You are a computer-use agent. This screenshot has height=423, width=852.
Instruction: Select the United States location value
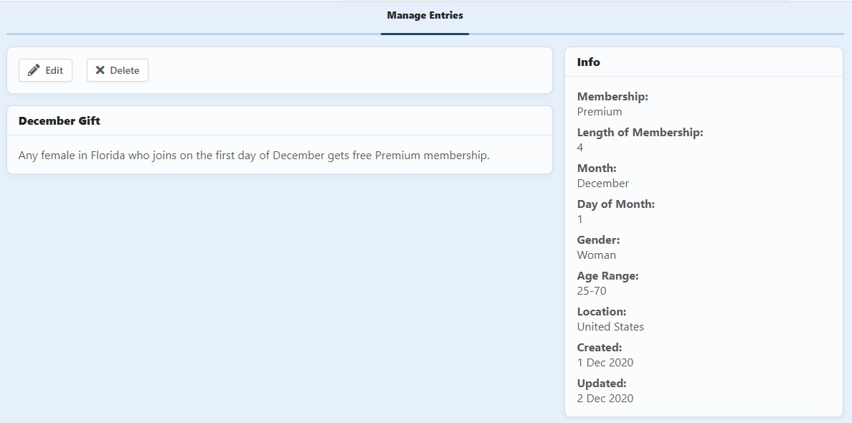click(x=610, y=327)
